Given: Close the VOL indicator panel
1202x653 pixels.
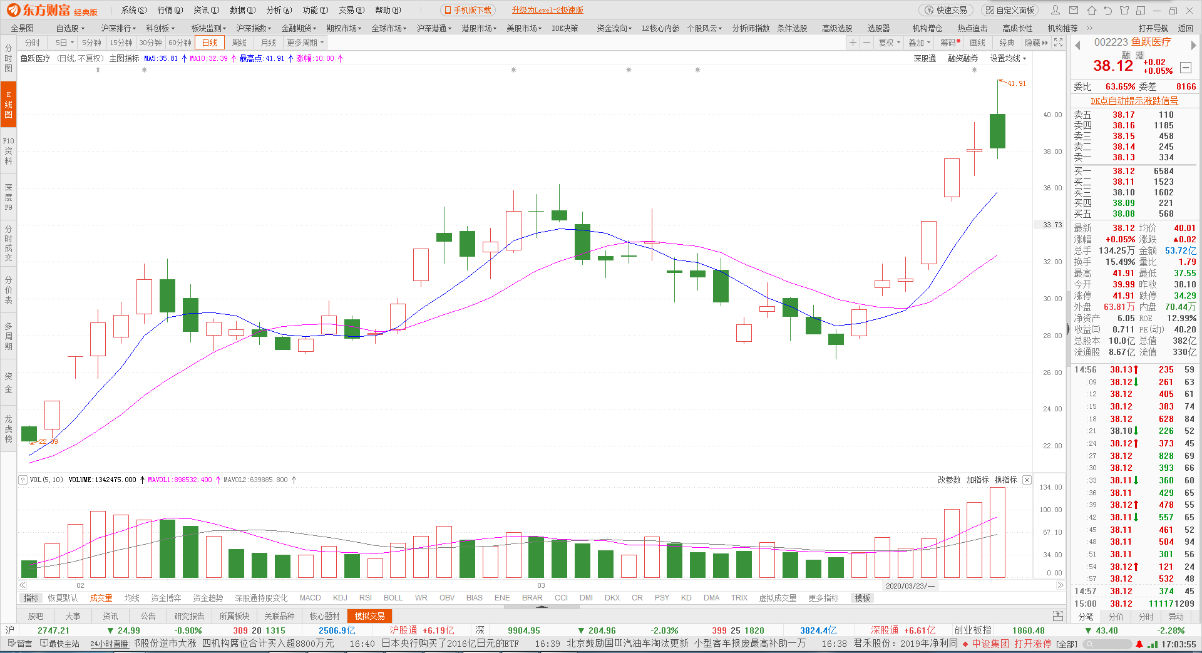Looking at the screenshot, I should tap(1027, 480).
